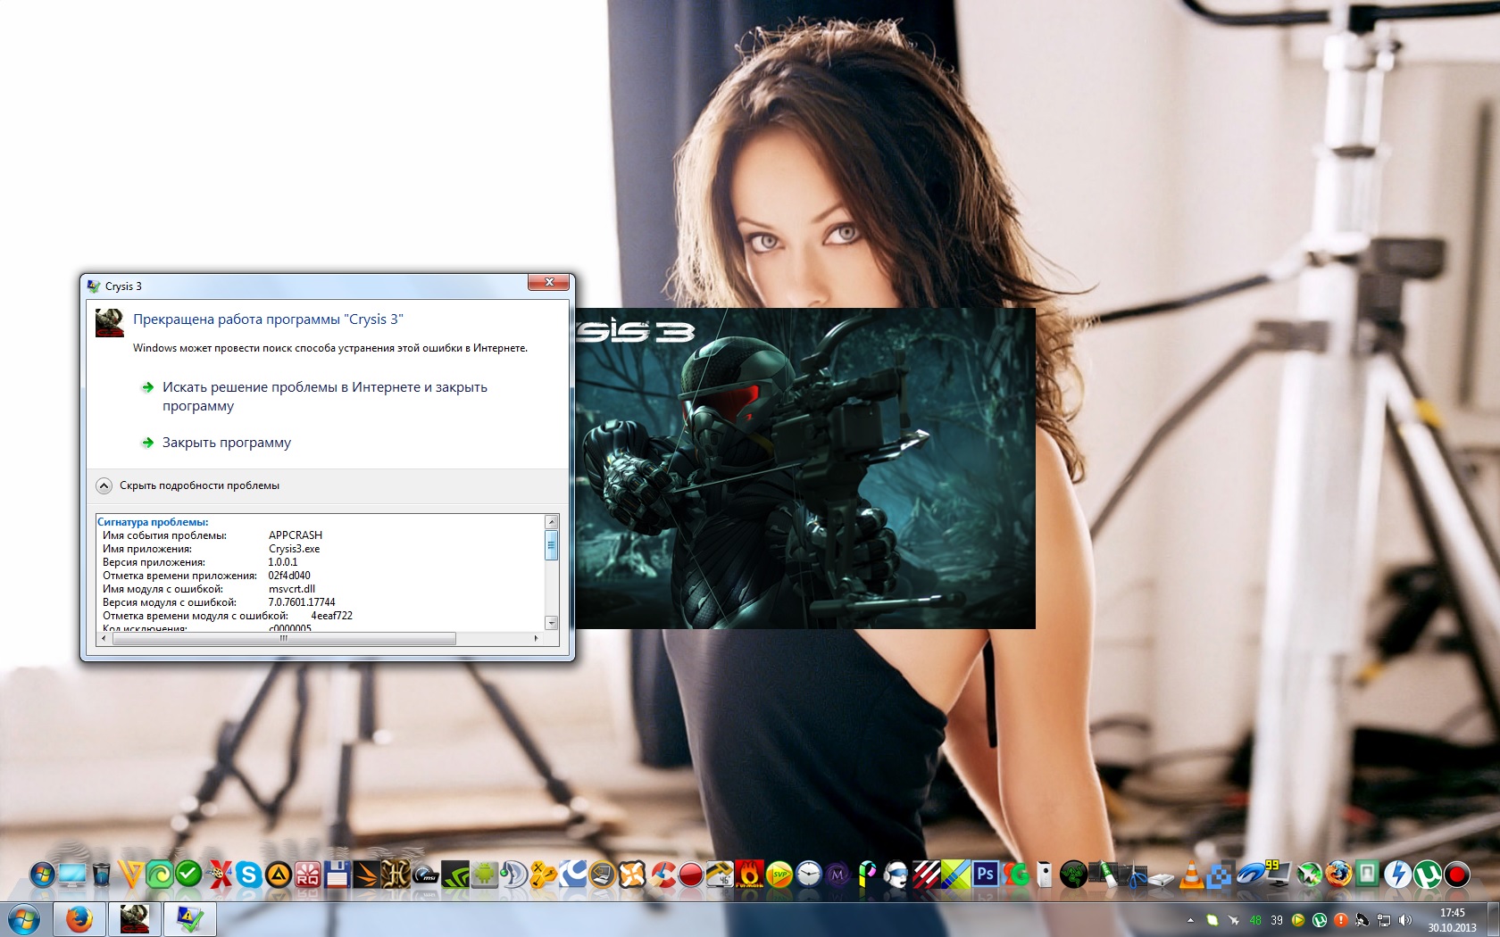Screen dimensions: 1500x937
Task: Launch uTorrent from the dock
Action: tap(1427, 875)
